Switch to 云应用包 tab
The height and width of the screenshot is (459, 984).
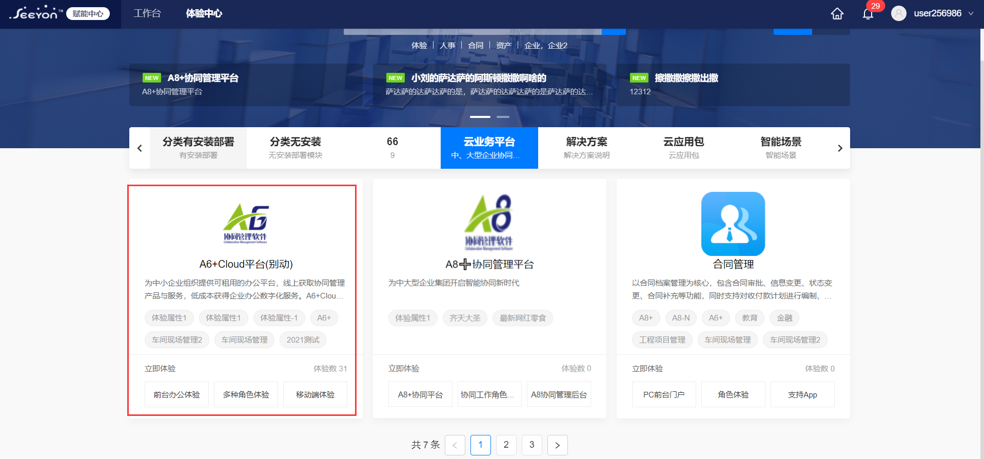[x=683, y=148]
